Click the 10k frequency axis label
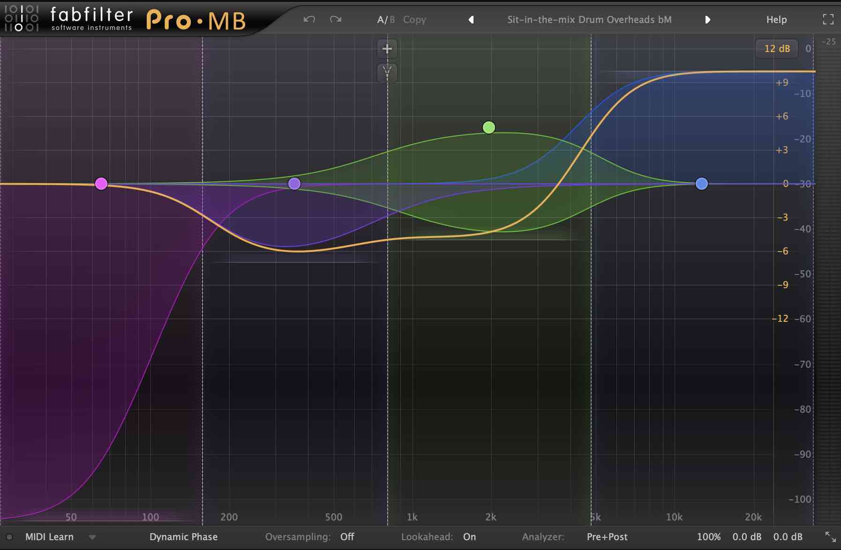 pyautogui.click(x=674, y=517)
